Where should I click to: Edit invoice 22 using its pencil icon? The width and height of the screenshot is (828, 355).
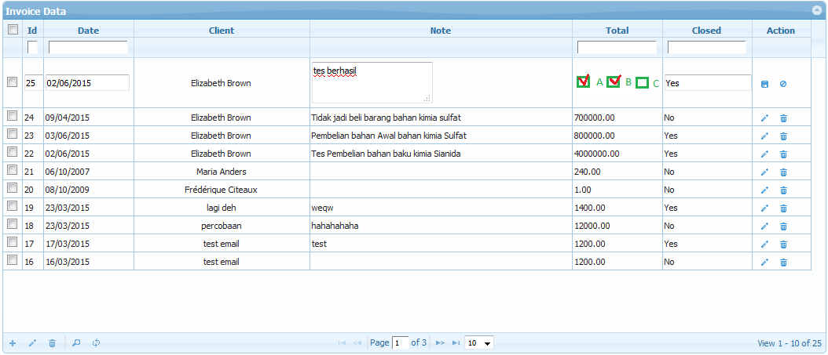[764, 154]
